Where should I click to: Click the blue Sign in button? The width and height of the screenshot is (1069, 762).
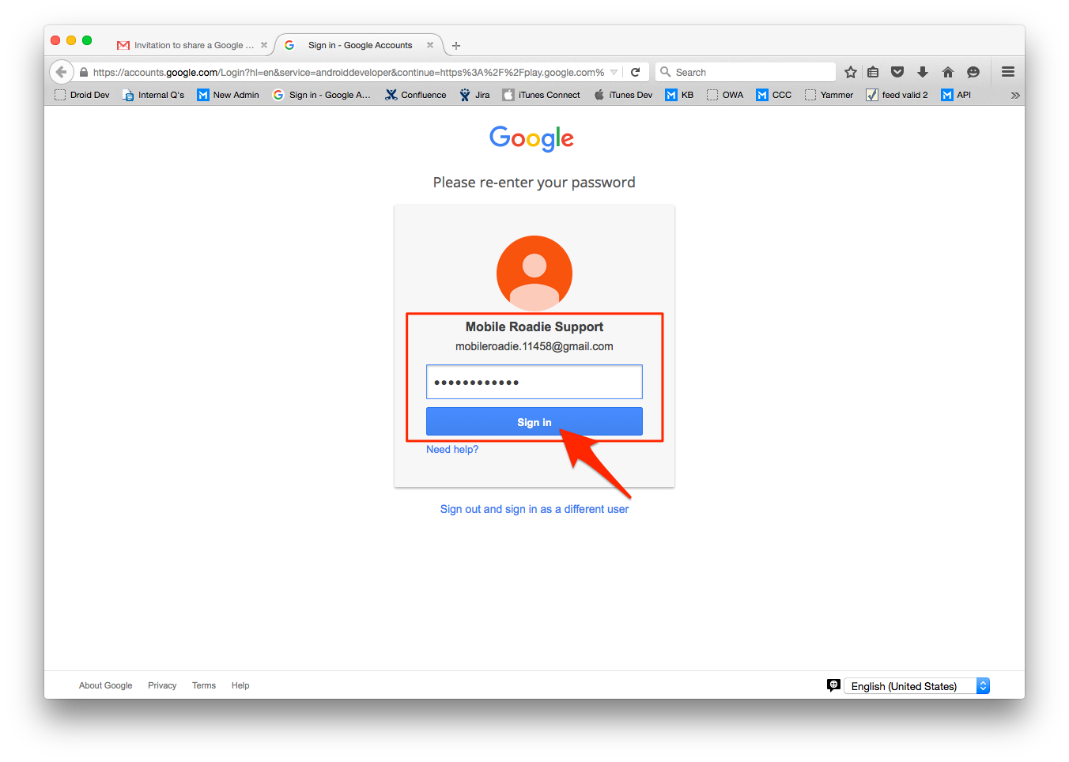534,421
